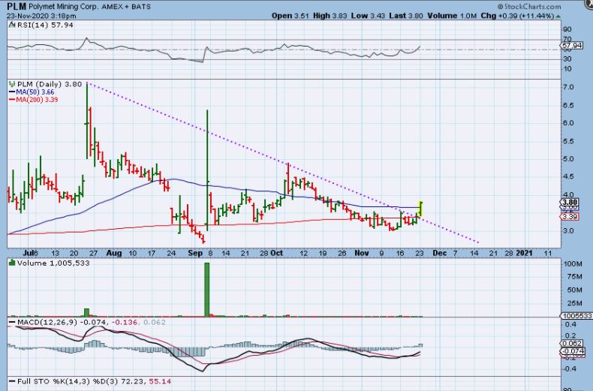Viewport: 593px width, 391px height.
Task: Click the MA(200) 3.39 legend entry
Action: [x=33, y=100]
